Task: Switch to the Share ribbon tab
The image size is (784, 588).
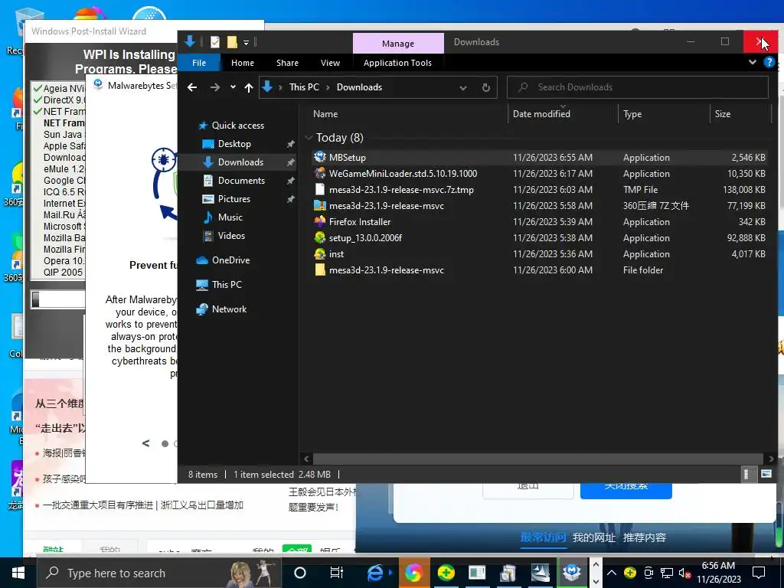Action: point(288,63)
